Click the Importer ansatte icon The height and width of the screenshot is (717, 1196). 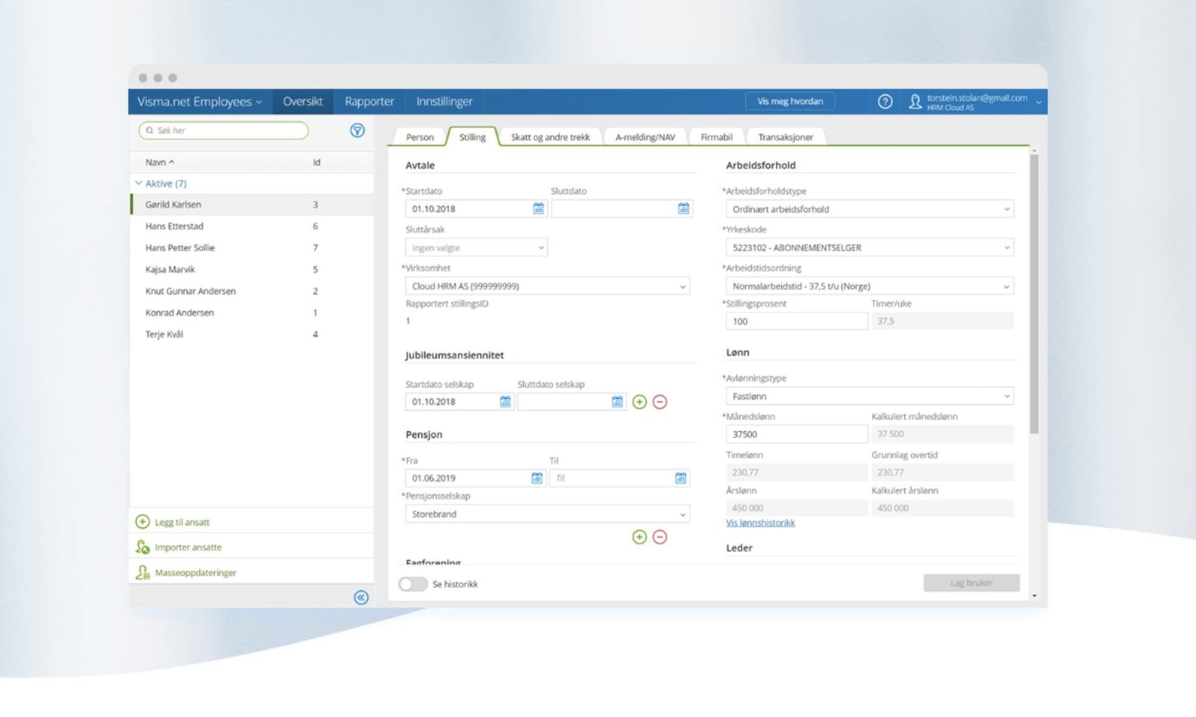[x=143, y=547]
